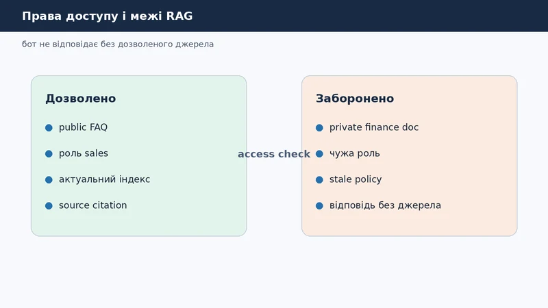Viewport: 548px width, 308px height.
Task: Click the bullet beside 'private finance doc'
Action: 319,128
